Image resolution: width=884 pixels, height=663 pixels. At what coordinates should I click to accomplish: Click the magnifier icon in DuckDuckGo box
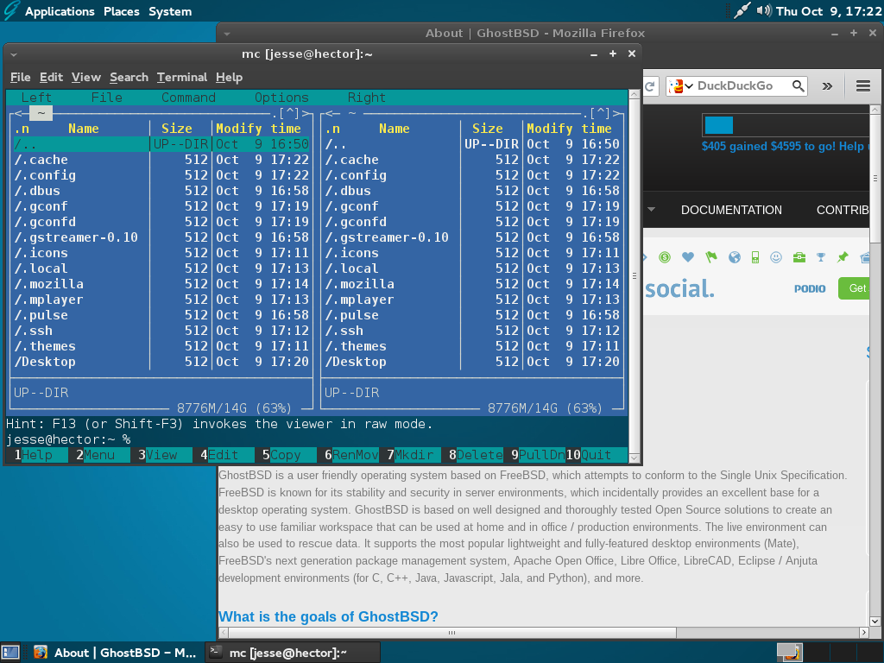point(798,85)
